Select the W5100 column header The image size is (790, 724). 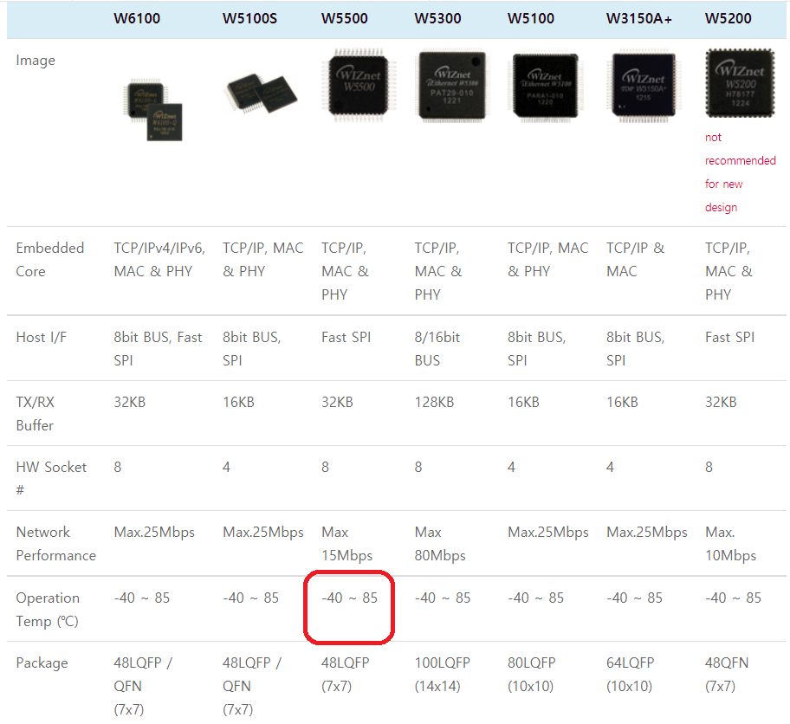pos(531,19)
